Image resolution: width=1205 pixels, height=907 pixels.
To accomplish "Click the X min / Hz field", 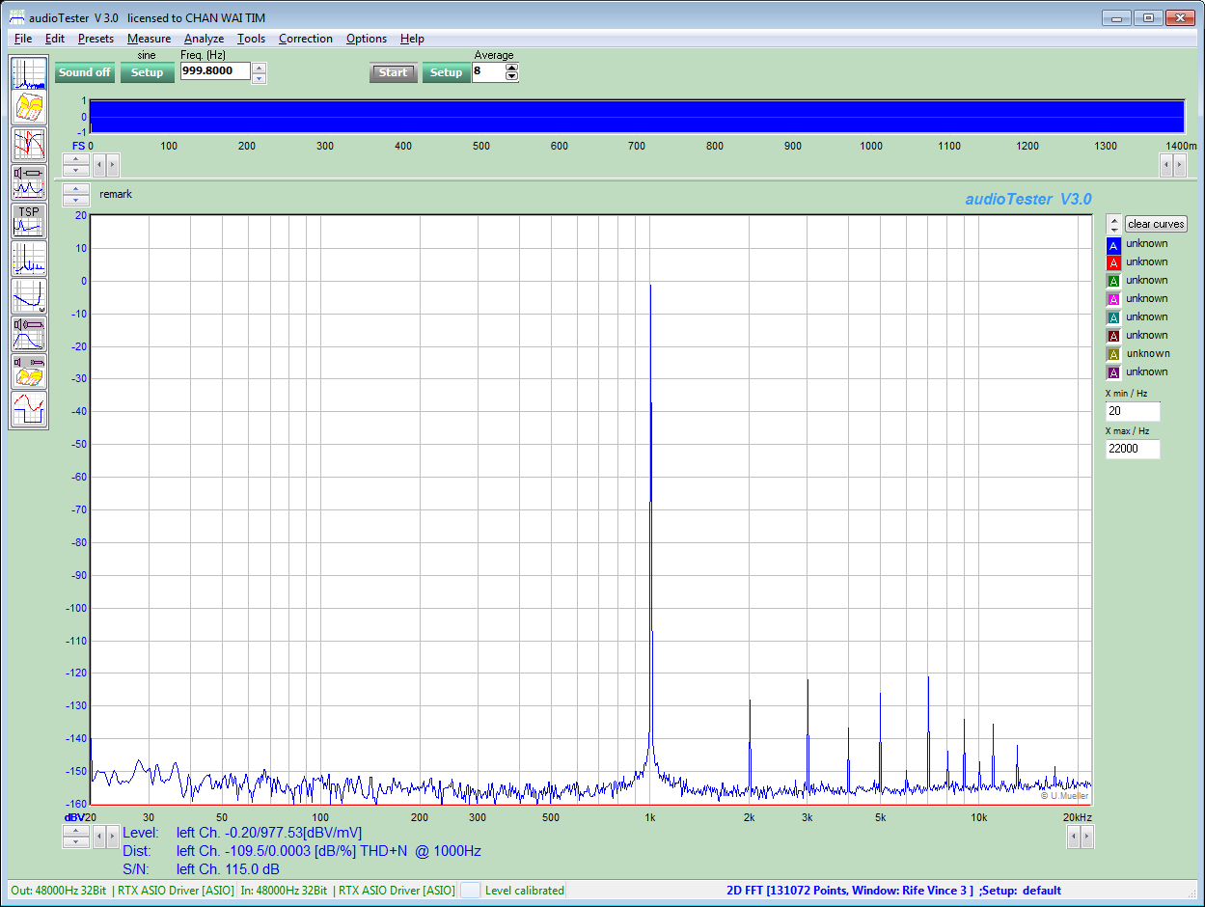I will tap(1133, 411).
